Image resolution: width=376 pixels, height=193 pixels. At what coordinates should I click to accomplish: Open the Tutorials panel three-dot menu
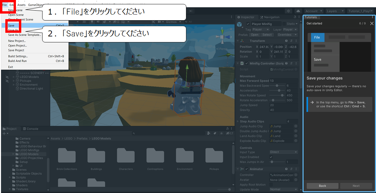[x=372, y=17]
